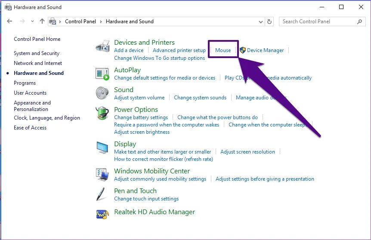Open the recent locations dropdown arrow
This screenshot has width=371, height=240.
pos(32,22)
